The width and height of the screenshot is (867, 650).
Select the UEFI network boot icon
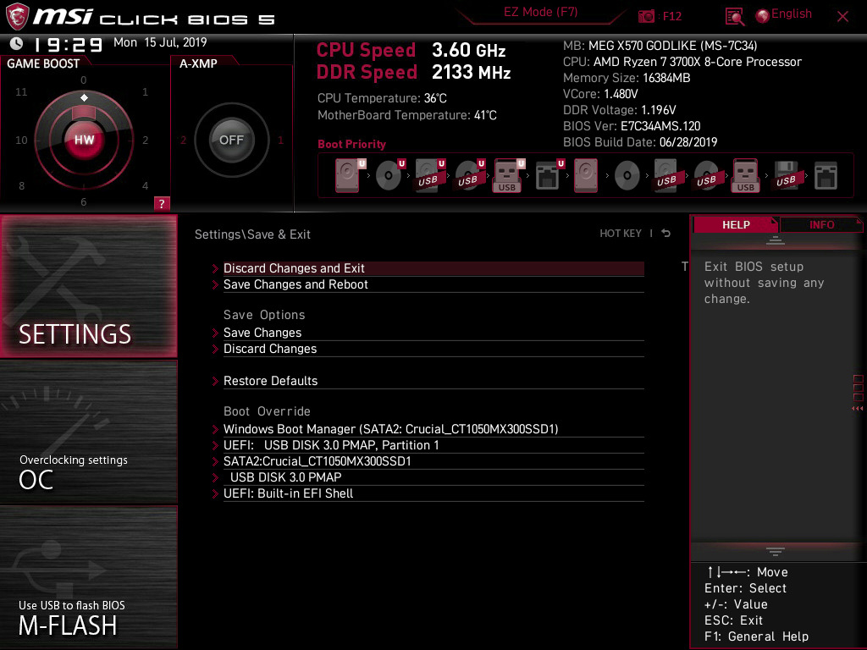pyautogui.click(x=549, y=175)
